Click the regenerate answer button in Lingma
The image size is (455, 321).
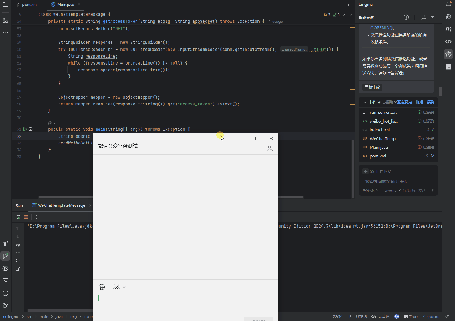click(x=372, y=87)
